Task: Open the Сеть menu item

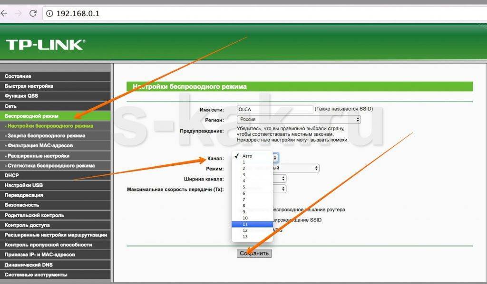Action: point(55,106)
